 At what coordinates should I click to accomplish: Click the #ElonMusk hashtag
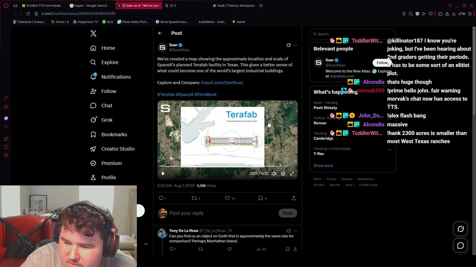[206, 95]
